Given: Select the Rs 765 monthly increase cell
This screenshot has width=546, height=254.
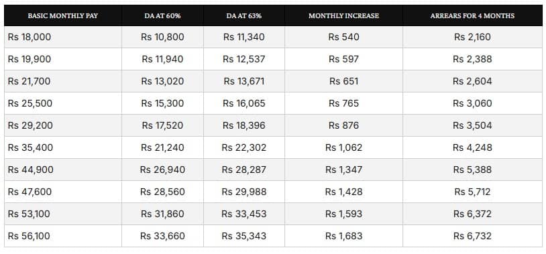Looking at the screenshot, I should coord(343,103).
